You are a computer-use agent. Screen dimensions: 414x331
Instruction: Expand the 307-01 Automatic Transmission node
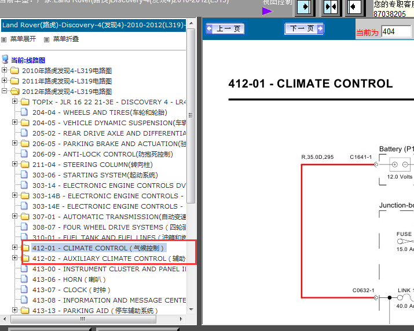15,216
